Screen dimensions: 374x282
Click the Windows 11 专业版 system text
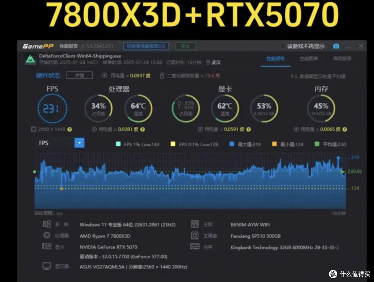point(127,224)
